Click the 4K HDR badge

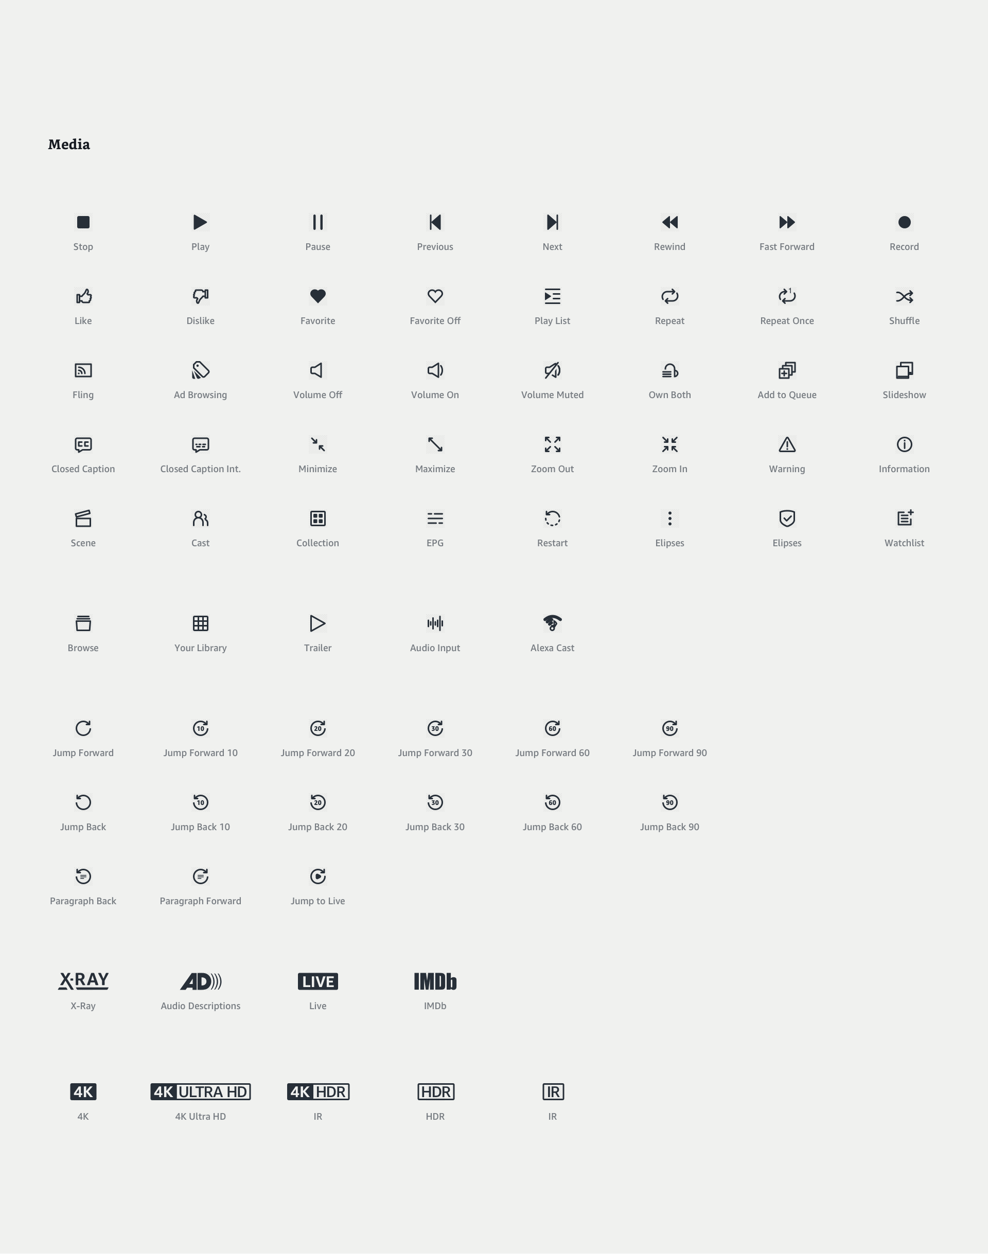click(318, 1091)
